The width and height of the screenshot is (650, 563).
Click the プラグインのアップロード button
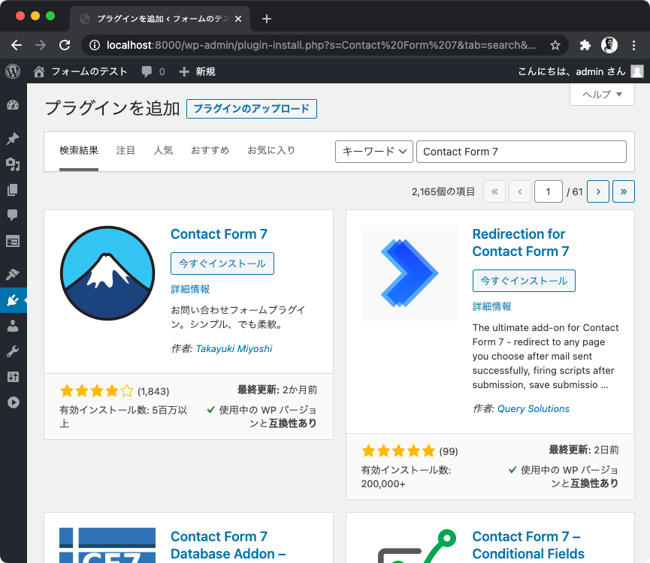(252, 109)
